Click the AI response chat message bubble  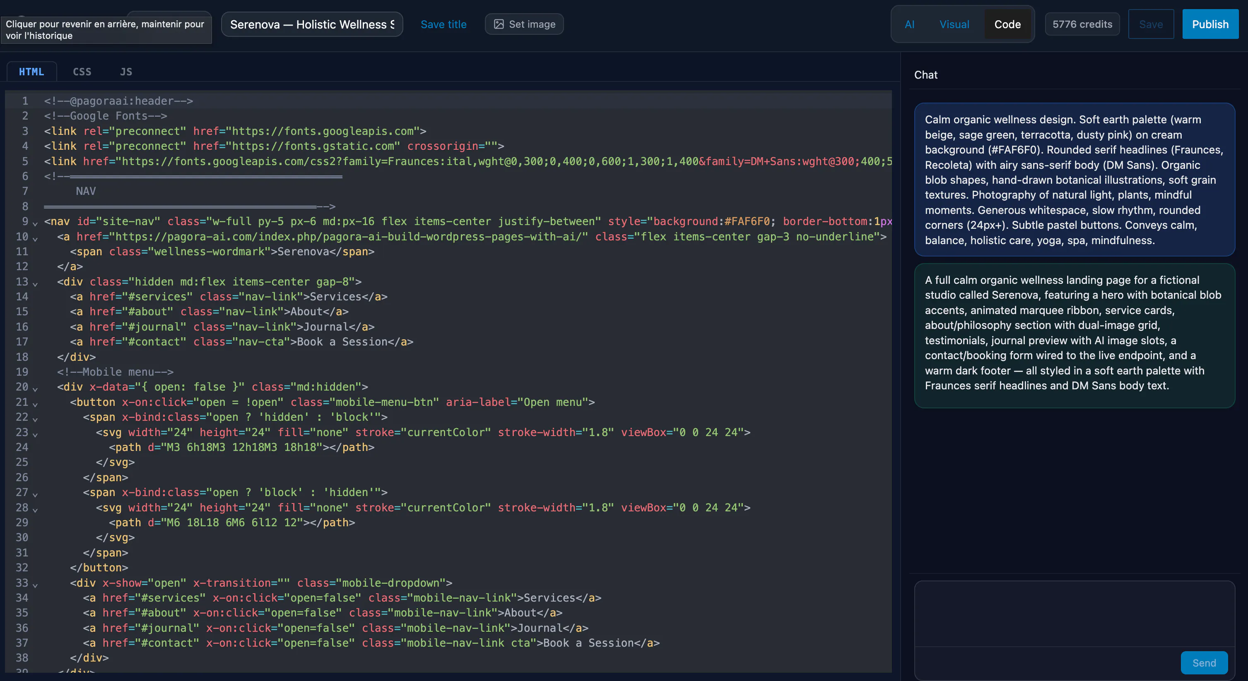pos(1074,336)
